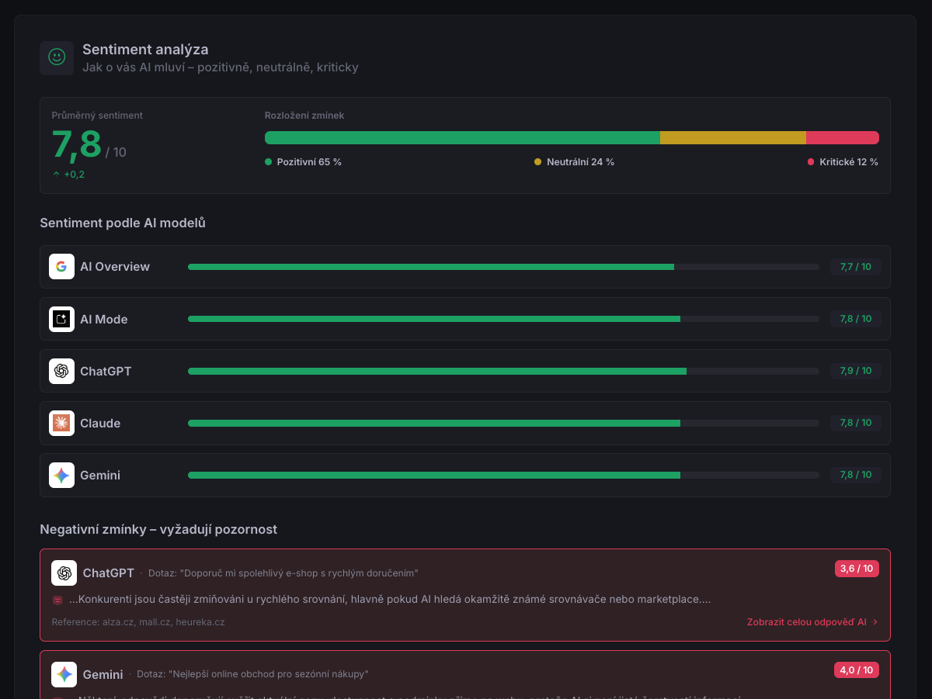The width and height of the screenshot is (932, 699).
Task: Click the "Pozitivní 65 %" legend label
Action: (x=309, y=162)
